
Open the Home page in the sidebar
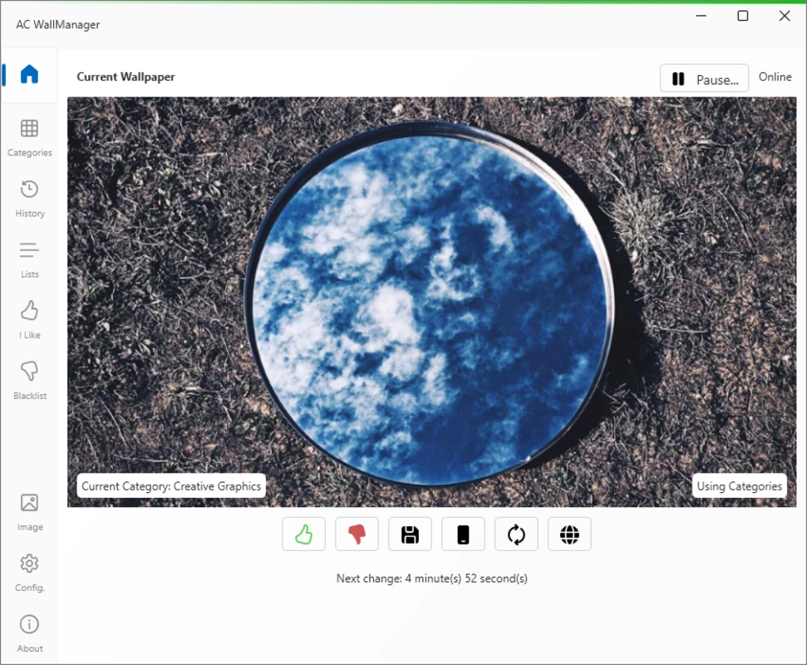(29, 75)
